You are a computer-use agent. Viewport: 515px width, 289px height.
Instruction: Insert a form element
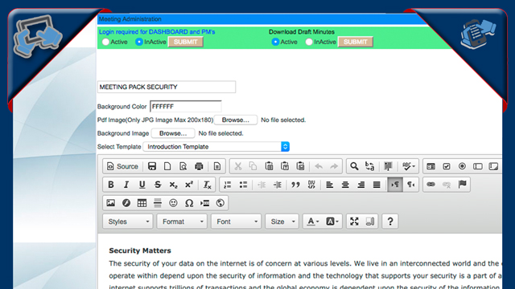pyautogui.click(x=431, y=166)
